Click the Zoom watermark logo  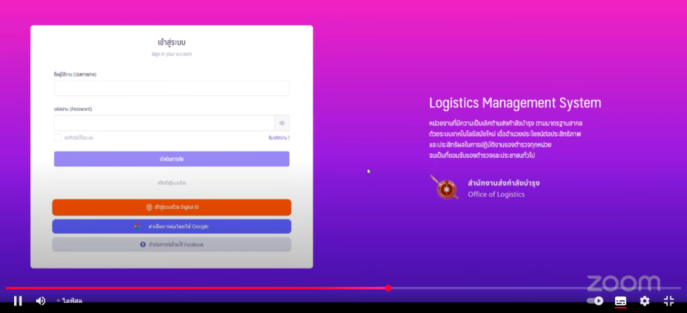pyautogui.click(x=623, y=283)
